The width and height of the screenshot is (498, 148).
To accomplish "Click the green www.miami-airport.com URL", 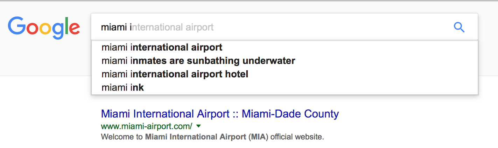I will (146, 126).
